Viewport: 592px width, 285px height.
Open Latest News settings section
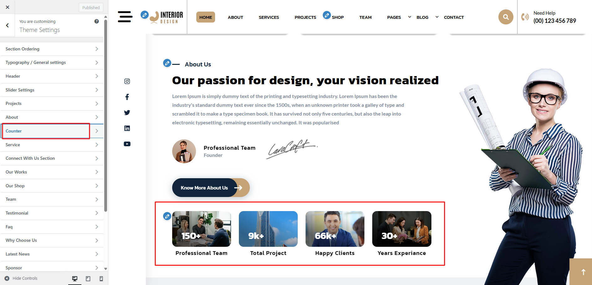tap(52, 254)
